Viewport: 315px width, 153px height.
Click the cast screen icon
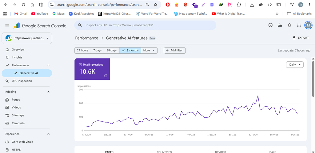tap(278, 5)
